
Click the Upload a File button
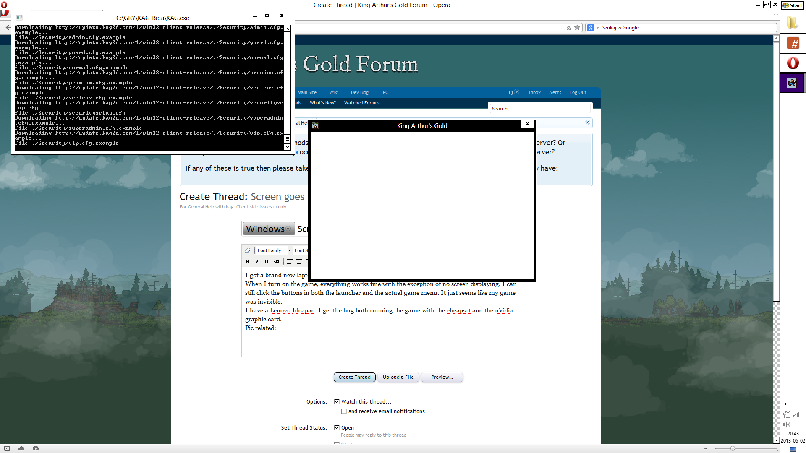398,377
